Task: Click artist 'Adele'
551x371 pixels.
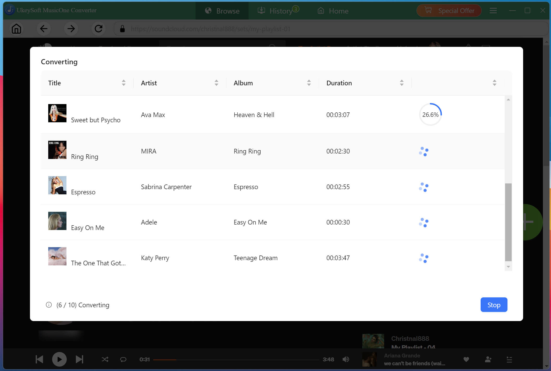Action: click(149, 222)
